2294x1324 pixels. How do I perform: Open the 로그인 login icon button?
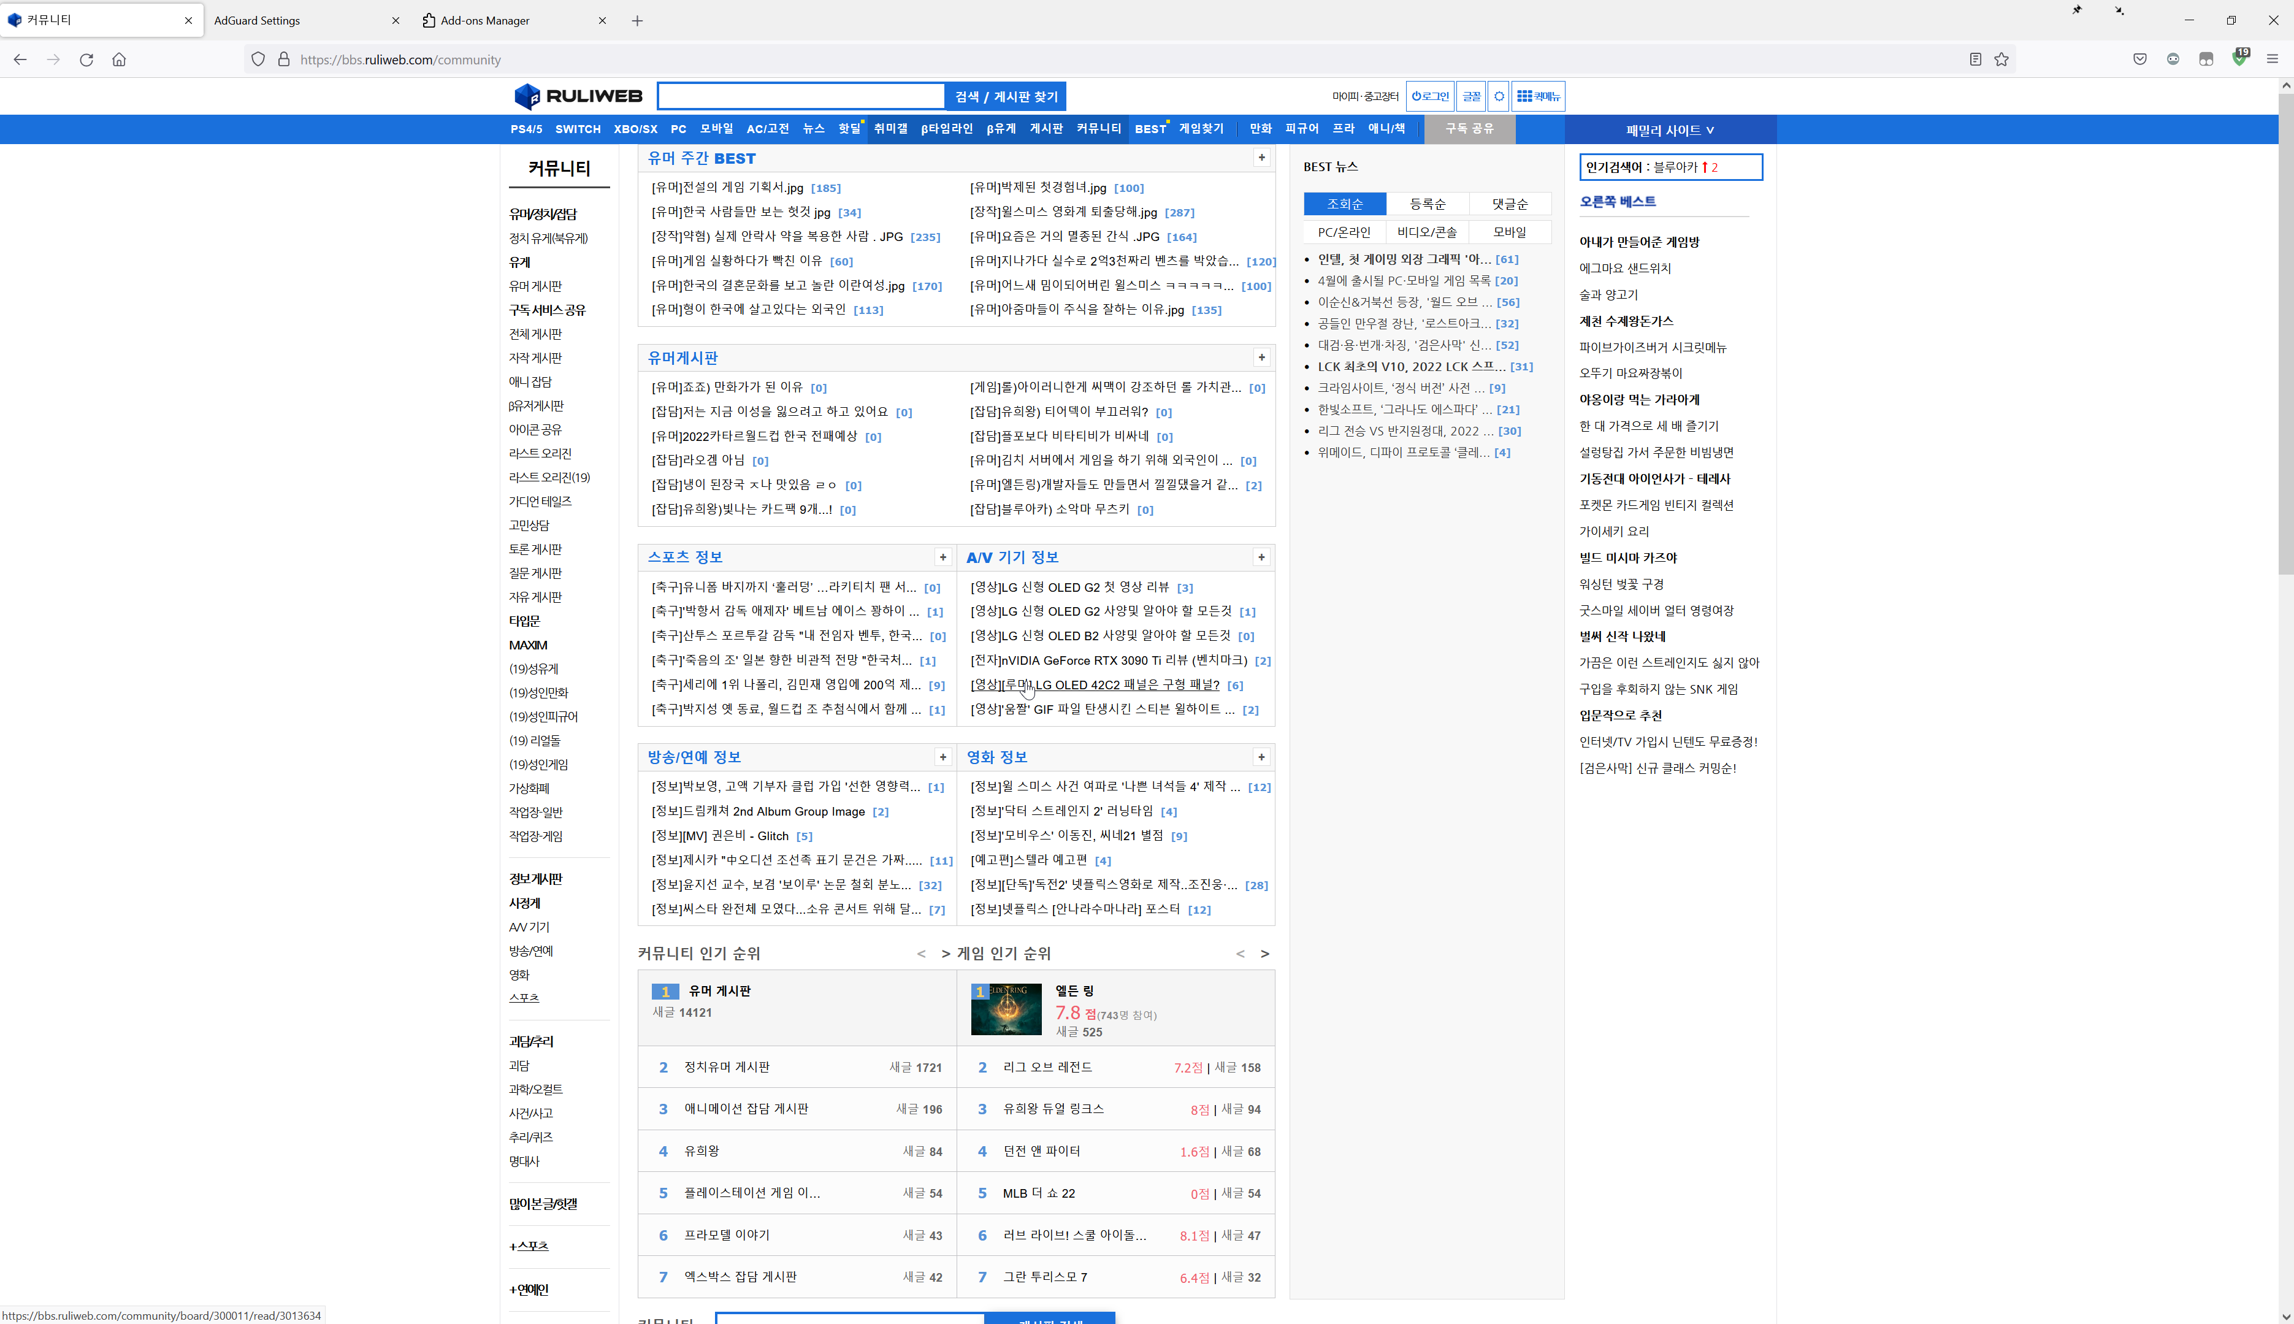coord(1429,96)
